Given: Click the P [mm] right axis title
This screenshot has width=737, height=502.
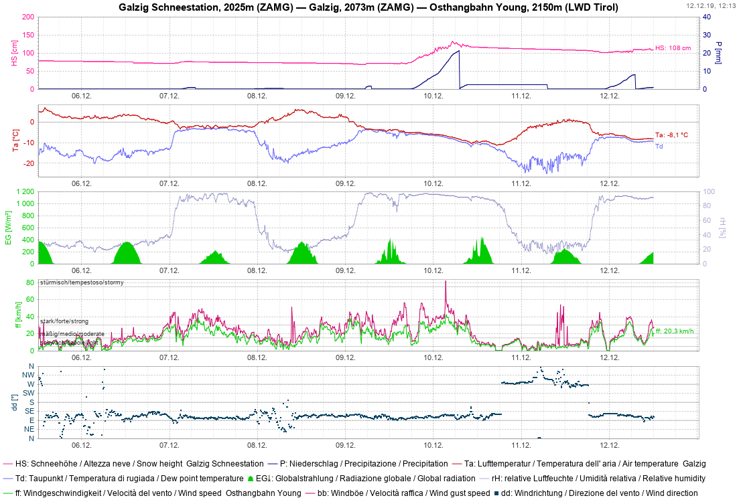Looking at the screenshot, I should point(718,53).
